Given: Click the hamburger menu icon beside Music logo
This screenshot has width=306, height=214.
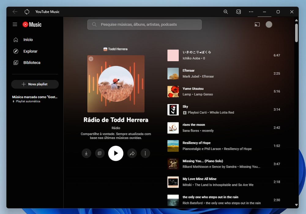Looking at the screenshot, I should pyautogui.click(x=15, y=24).
